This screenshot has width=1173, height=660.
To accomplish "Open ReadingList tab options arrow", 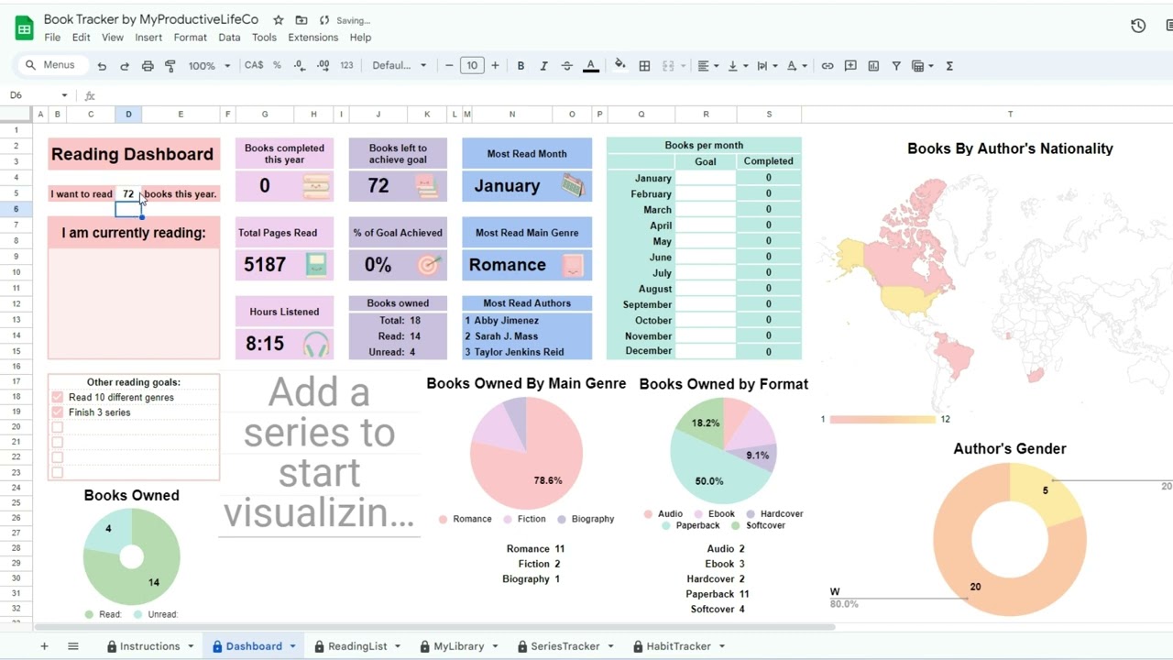I will [x=398, y=646].
